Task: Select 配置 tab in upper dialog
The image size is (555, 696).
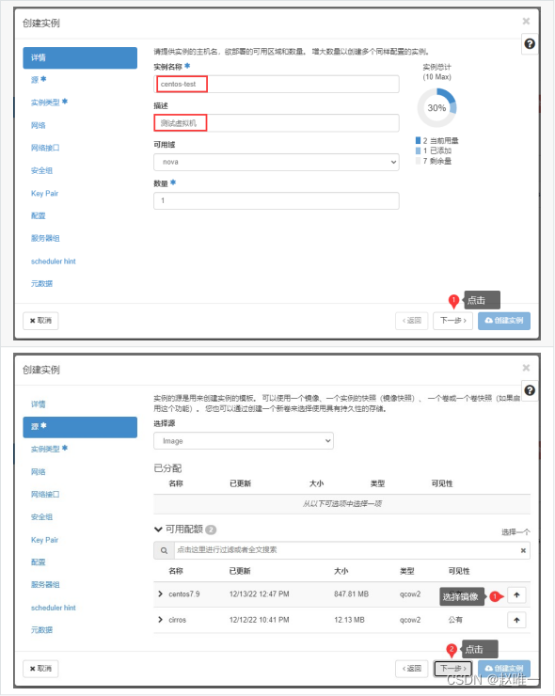Action: pos(39,215)
